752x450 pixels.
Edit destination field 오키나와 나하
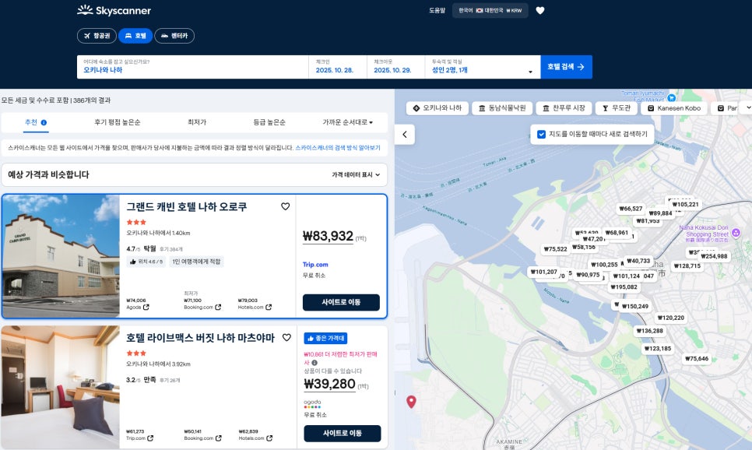[192, 67]
